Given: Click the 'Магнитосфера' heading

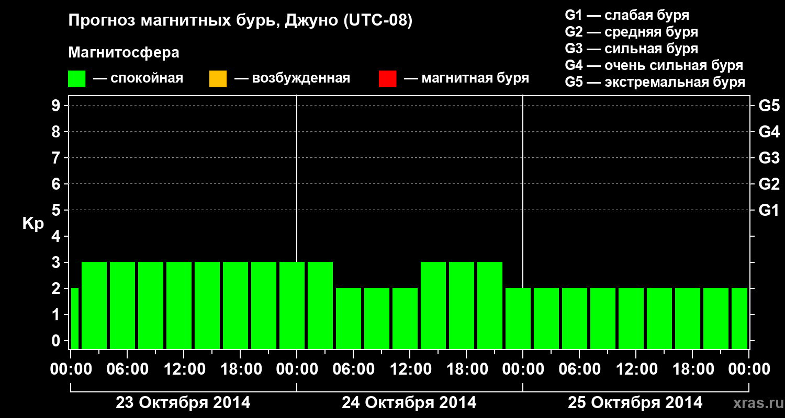Looking at the screenshot, I should tap(124, 53).
